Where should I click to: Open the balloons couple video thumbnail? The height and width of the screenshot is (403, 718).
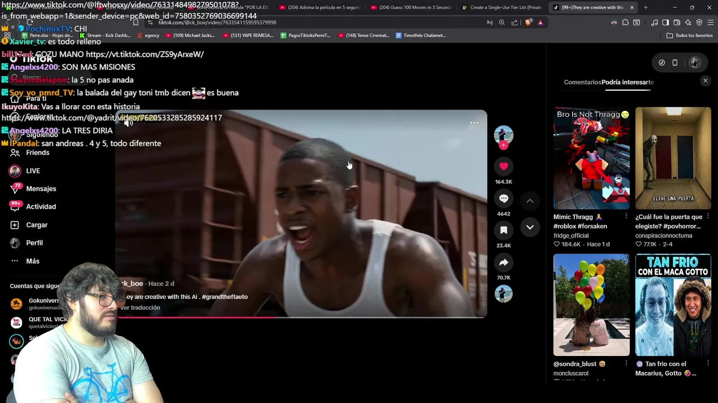point(591,305)
